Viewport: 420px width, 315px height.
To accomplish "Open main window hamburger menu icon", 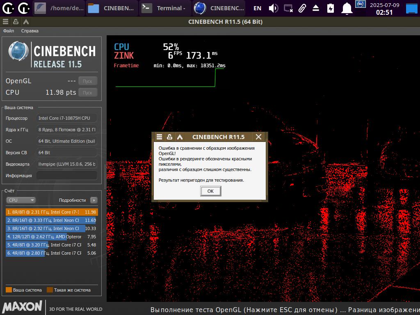I will point(5,22).
